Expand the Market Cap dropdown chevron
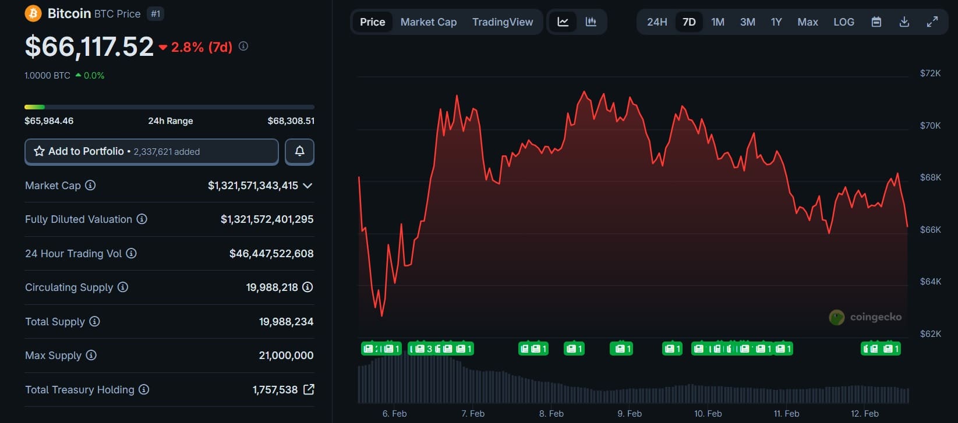958x423 pixels. (307, 186)
